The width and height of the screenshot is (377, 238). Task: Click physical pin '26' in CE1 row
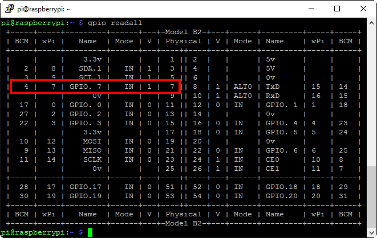197,169
